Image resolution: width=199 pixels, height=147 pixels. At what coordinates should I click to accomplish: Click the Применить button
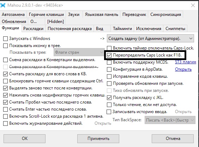click(x=98, y=139)
